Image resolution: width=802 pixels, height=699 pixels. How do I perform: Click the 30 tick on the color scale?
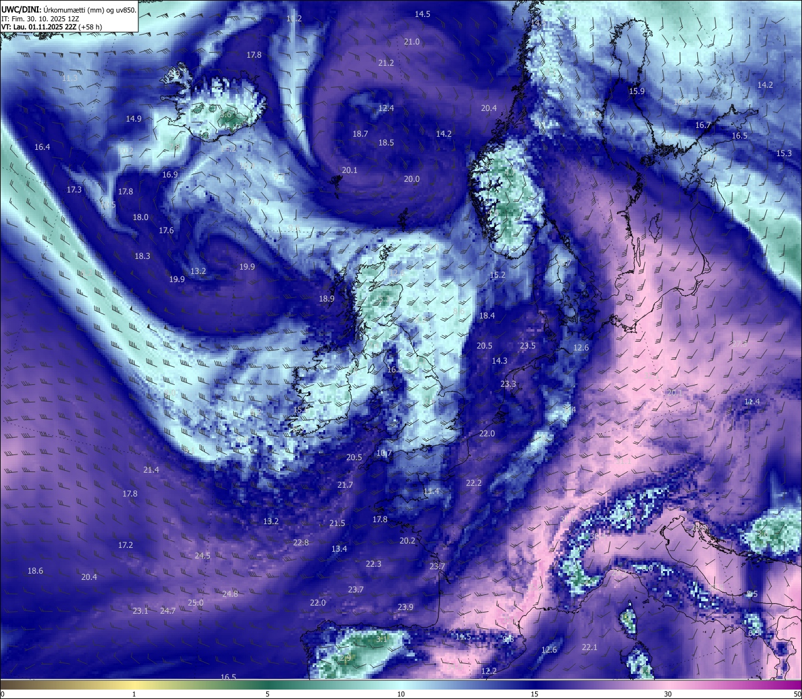(668, 694)
